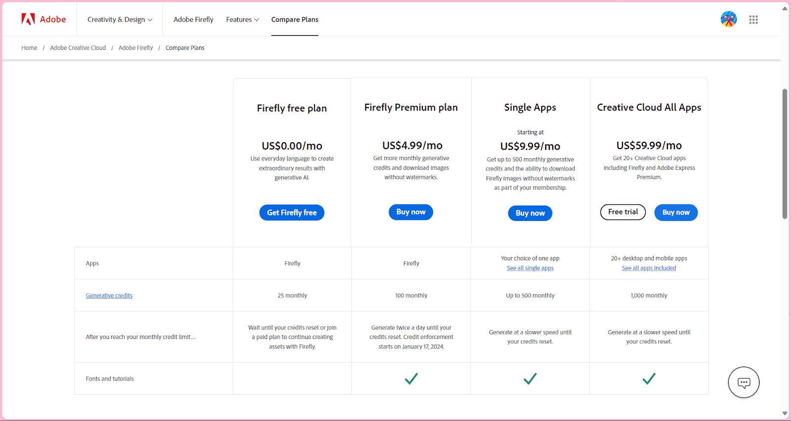Go to Adobe Firefly nav item
Viewport: 791px width, 421px height.
(193, 20)
